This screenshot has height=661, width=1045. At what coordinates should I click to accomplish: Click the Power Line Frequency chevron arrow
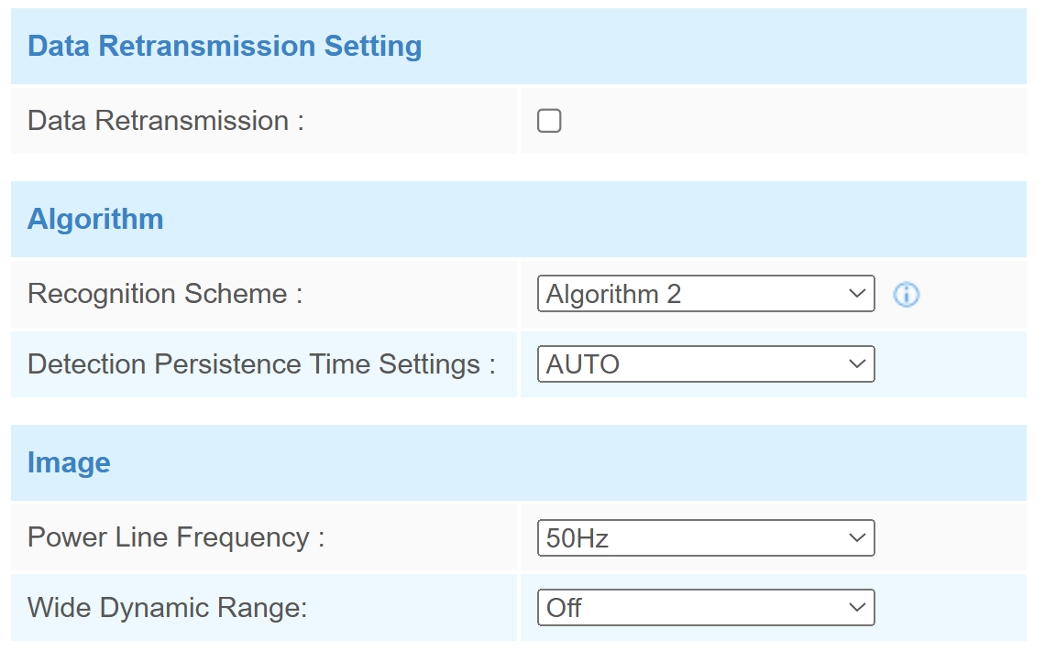pos(857,538)
